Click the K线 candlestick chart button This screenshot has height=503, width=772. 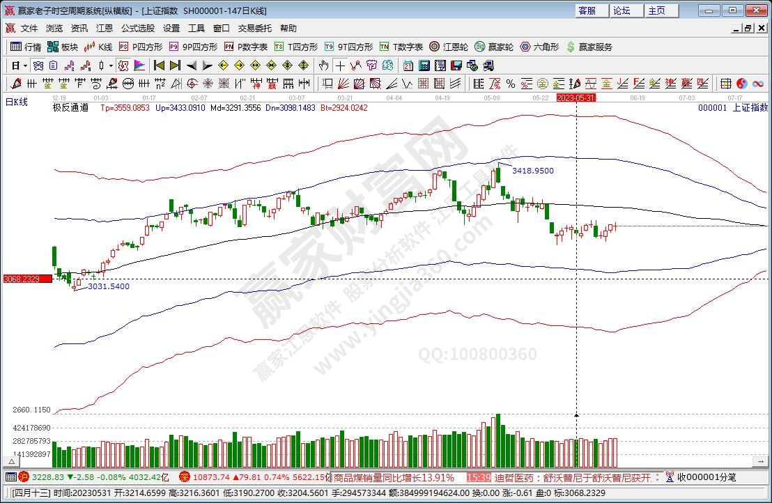(x=98, y=47)
